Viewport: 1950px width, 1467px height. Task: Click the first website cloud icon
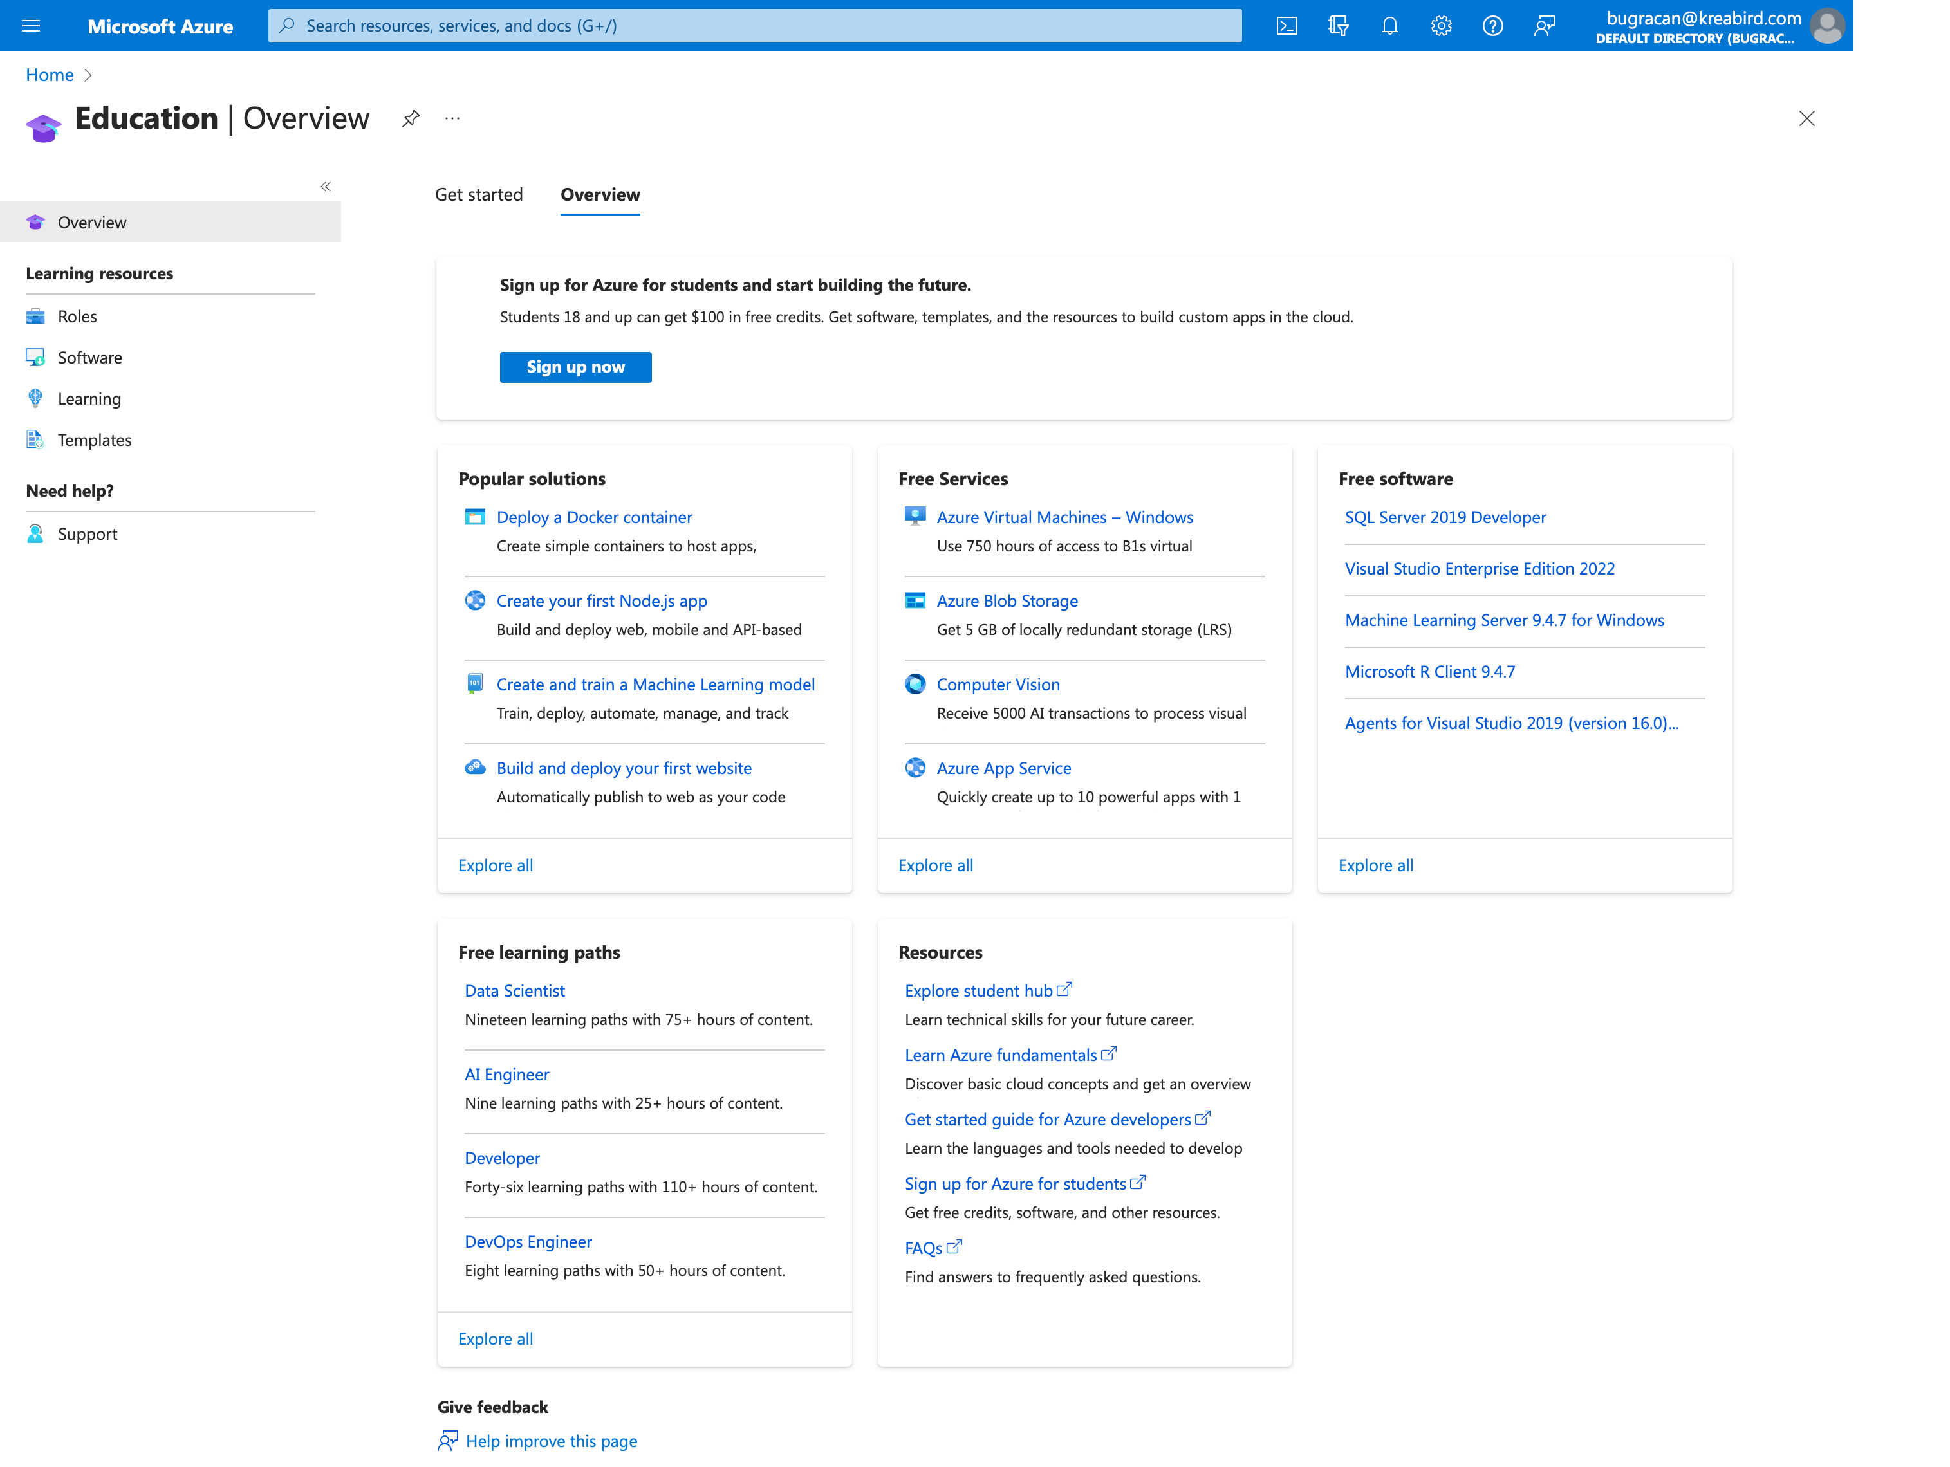tap(475, 767)
